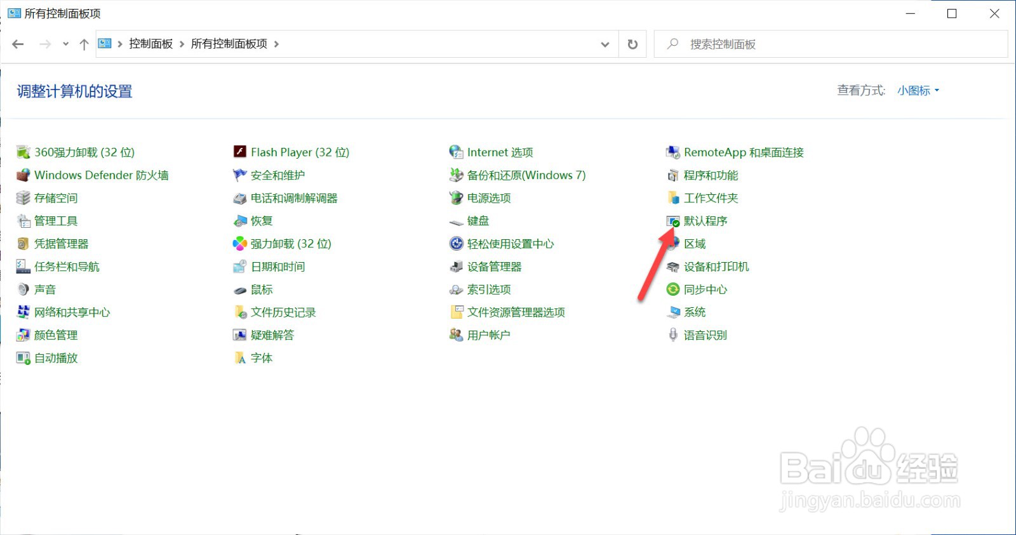The height and width of the screenshot is (535, 1016).
Task: Expand the address bar history dropdown
Action: point(605,44)
